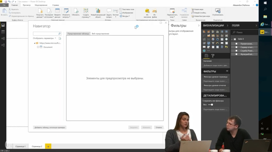Add a new page with plus button

pyautogui.click(x=48, y=147)
